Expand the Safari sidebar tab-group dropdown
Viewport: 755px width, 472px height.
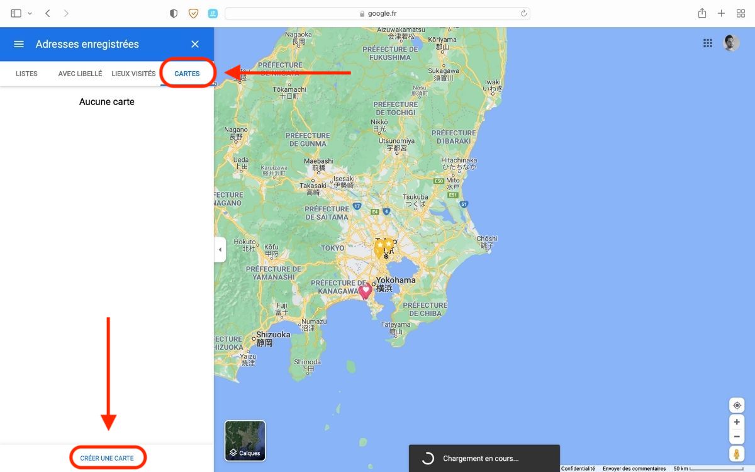pyautogui.click(x=30, y=13)
